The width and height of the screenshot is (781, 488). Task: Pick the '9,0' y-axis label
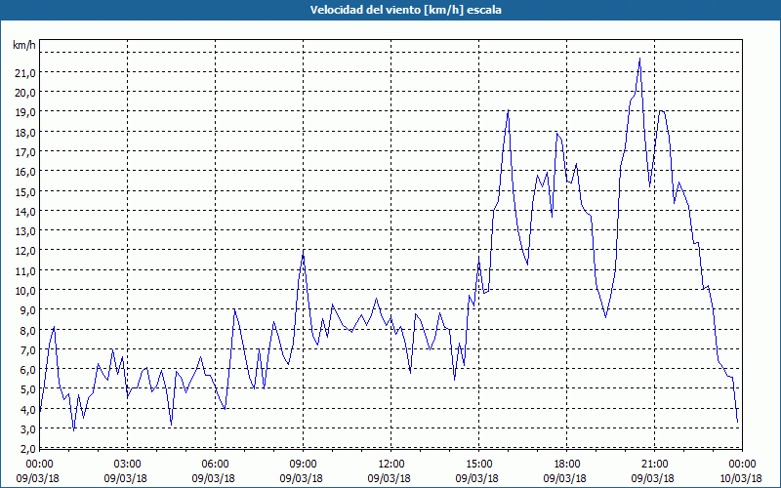click(28, 310)
